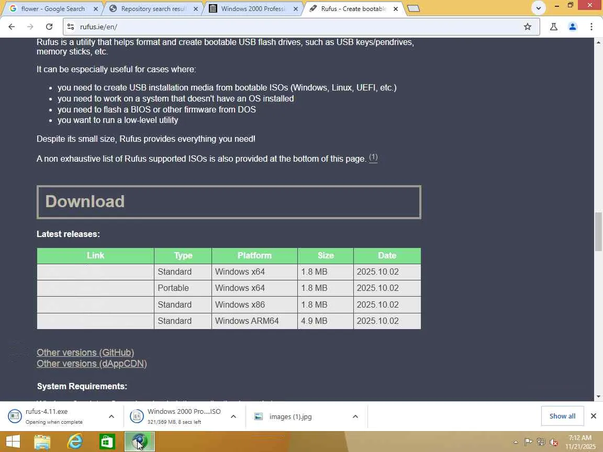Click the 4.9 MB size cell
The height and width of the screenshot is (452, 603).
pos(326,321)
